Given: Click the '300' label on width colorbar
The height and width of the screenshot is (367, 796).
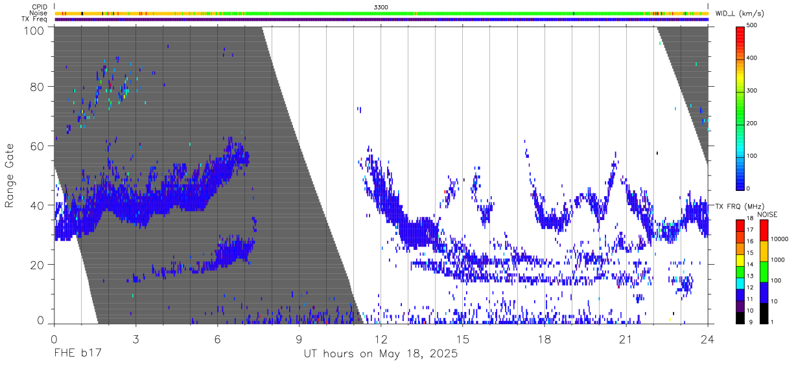Looking at the screenshot, I should 752,91.
